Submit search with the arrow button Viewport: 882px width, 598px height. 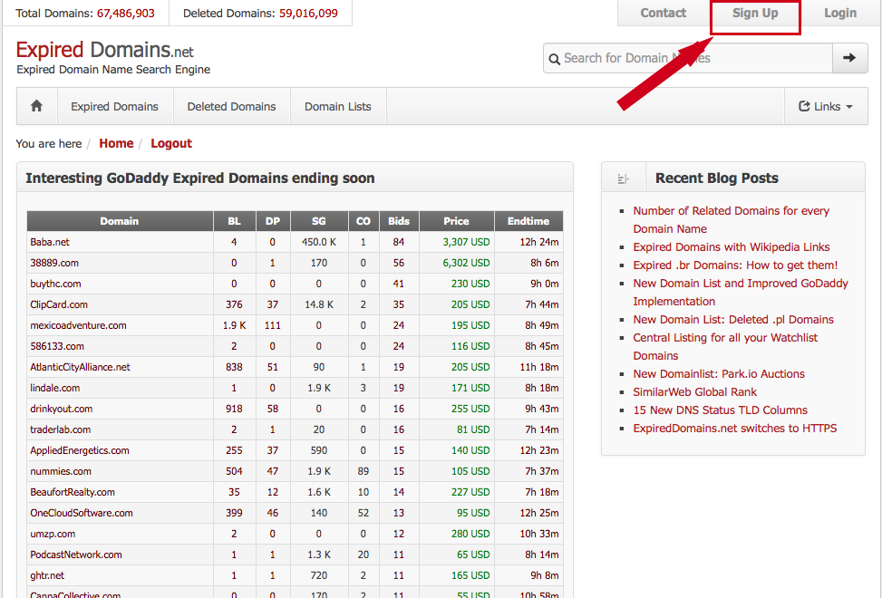[849, 58]
